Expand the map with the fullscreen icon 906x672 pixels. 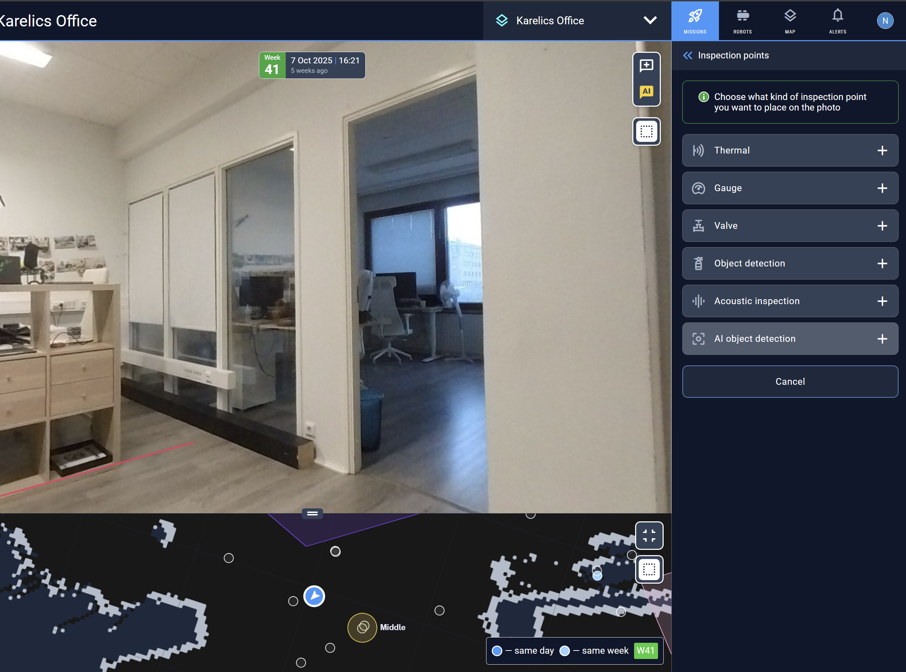(649, 535)
